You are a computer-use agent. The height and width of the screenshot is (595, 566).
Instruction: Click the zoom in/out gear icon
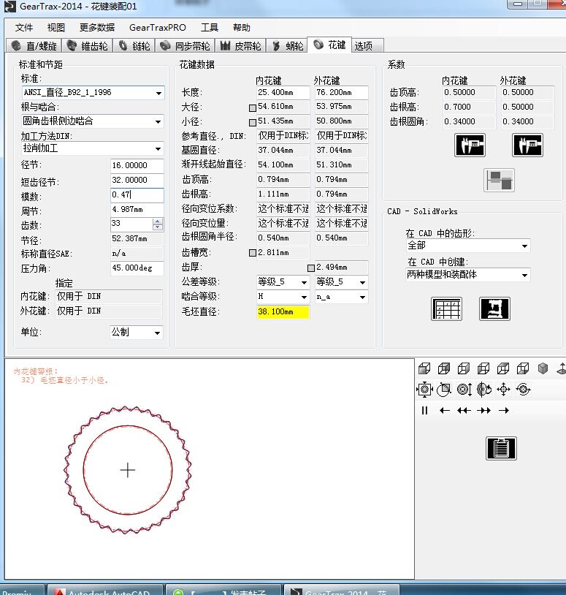pos(464,390)
